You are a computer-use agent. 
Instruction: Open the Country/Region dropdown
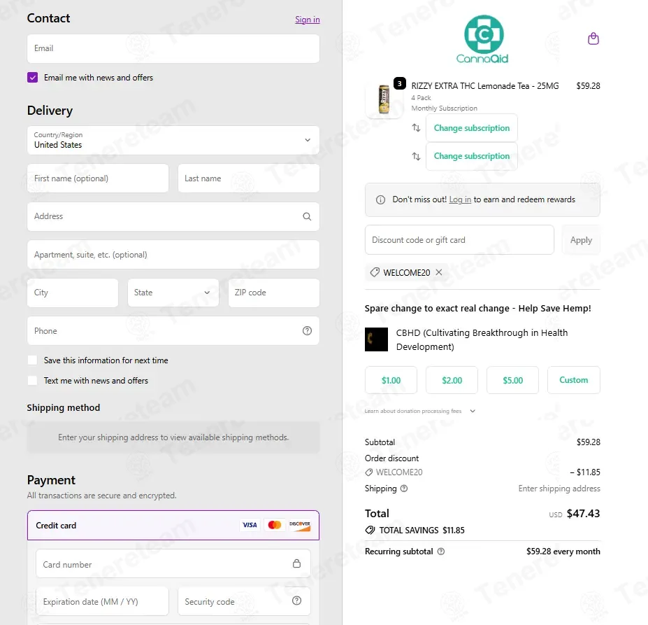coord(173,140)
